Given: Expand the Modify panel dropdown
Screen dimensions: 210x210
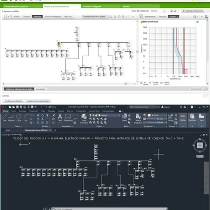Looking at the screenshot, I should click(x=46, y=126).
